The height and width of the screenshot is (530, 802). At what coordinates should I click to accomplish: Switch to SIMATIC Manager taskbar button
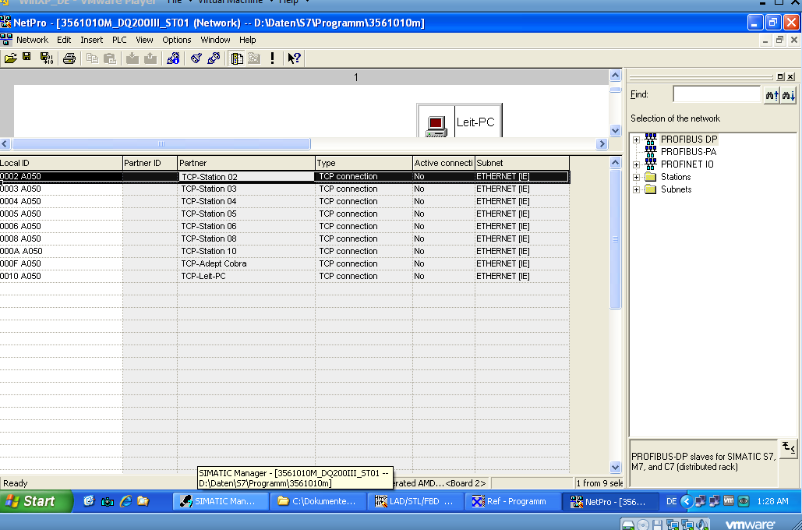point(221,501)
